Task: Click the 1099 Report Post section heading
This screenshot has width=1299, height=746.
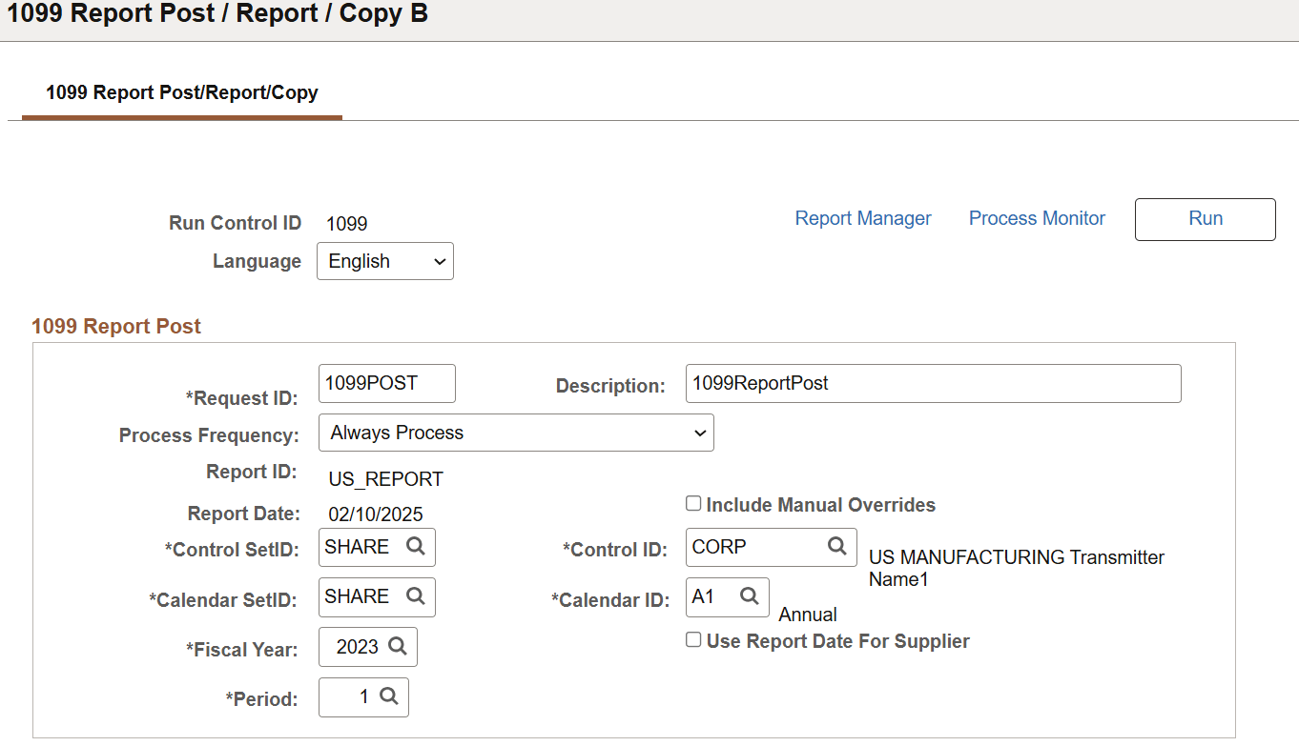Action: pos(116,326)
